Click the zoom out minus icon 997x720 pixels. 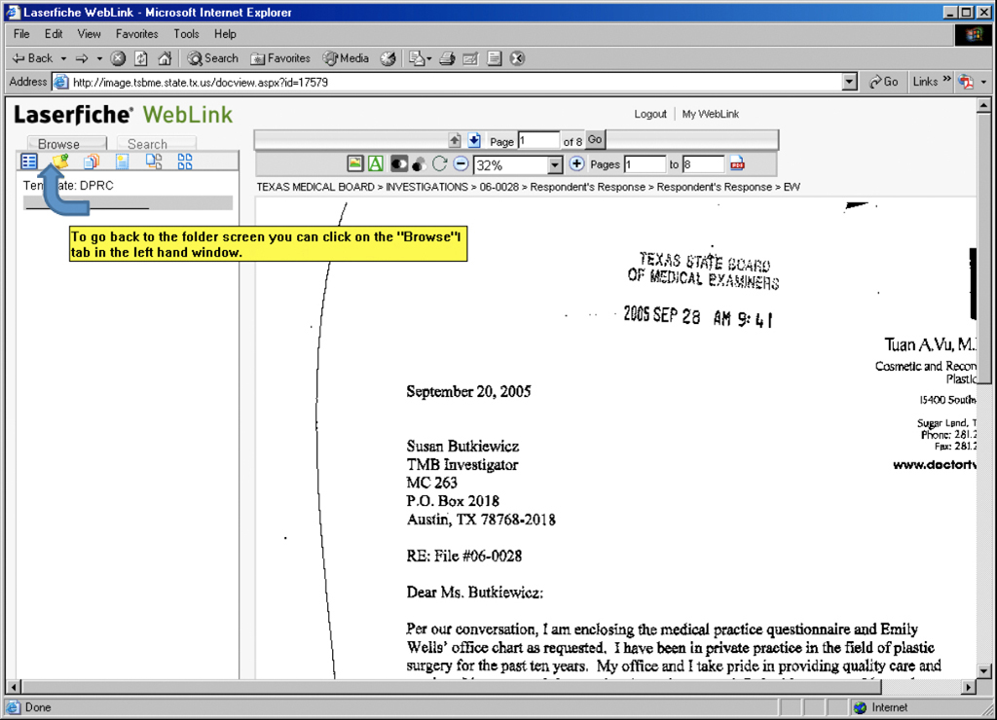tap(461, 164)
